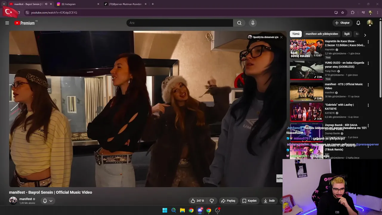Open Windows Start menu
382x215 pixels.
(165, 210)
